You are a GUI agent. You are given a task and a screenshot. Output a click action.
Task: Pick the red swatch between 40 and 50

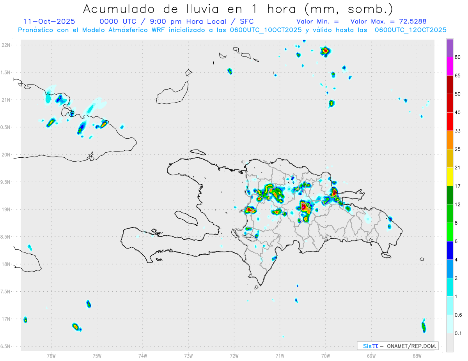450,103
